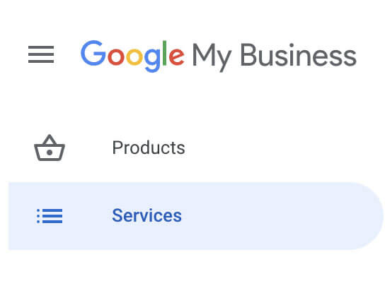
Task: Click the basket handle of Products icon
Action: click(50, 139)
